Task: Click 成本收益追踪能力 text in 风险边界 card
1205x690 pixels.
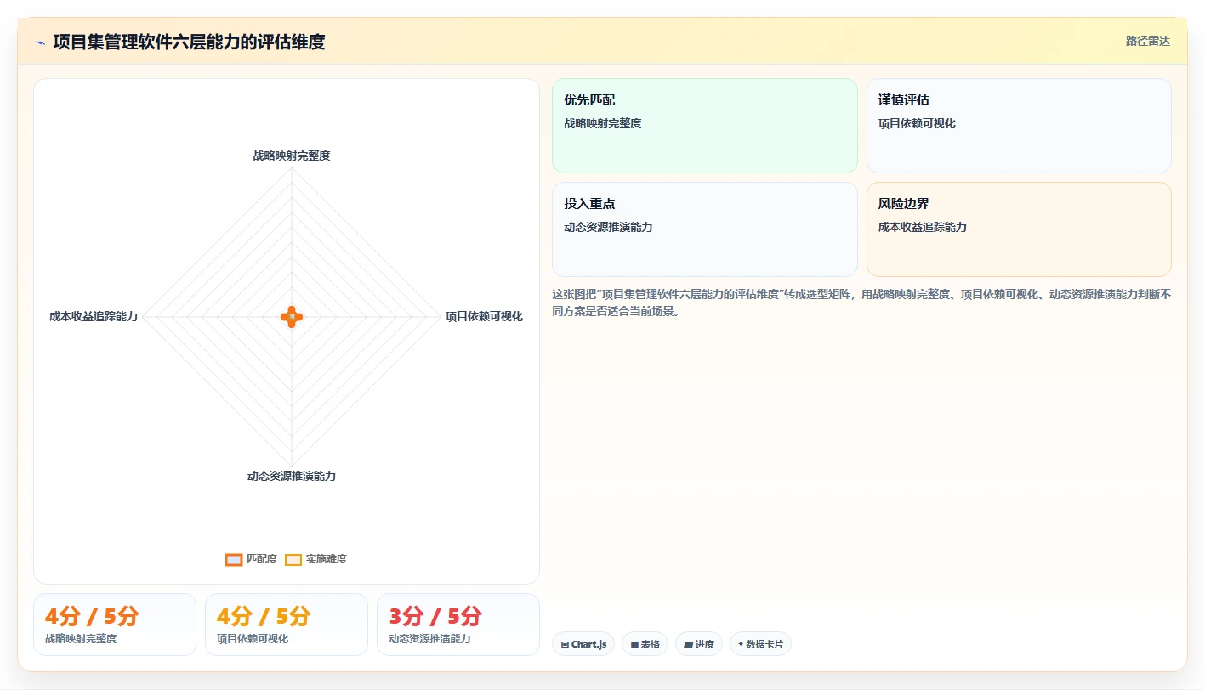Action: click(x=923, y=227)
